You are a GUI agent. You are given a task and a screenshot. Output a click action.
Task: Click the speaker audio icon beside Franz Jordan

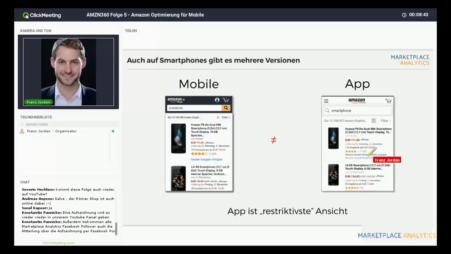[x=113, y=131]
